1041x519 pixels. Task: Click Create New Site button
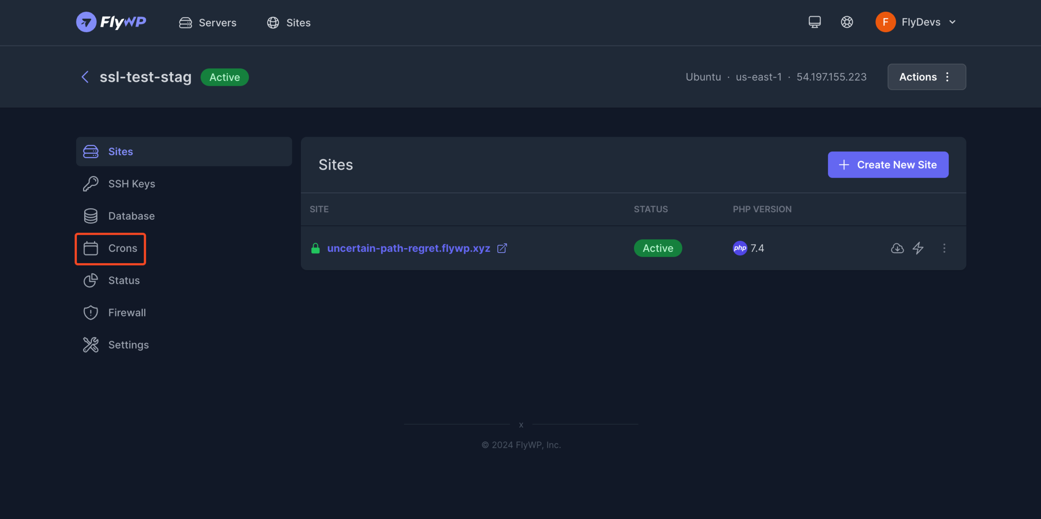pos(888,165)
